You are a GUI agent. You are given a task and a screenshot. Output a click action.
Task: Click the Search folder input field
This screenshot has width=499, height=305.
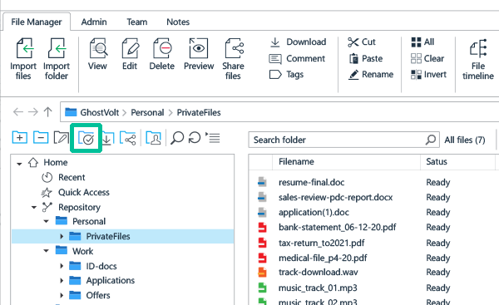[344, 140]
